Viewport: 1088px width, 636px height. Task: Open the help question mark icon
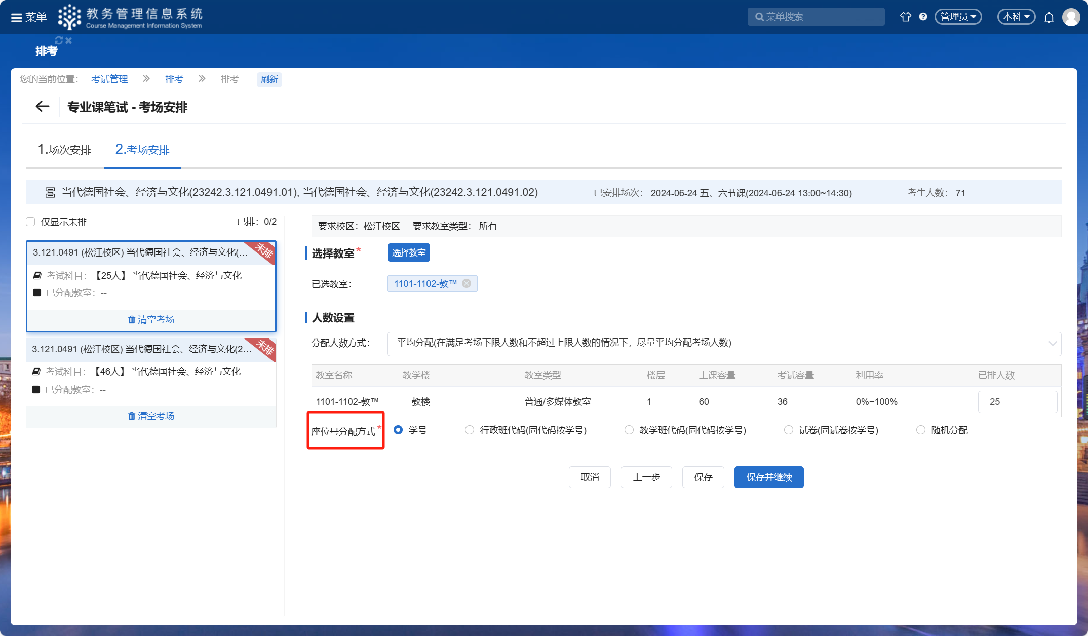923,17
